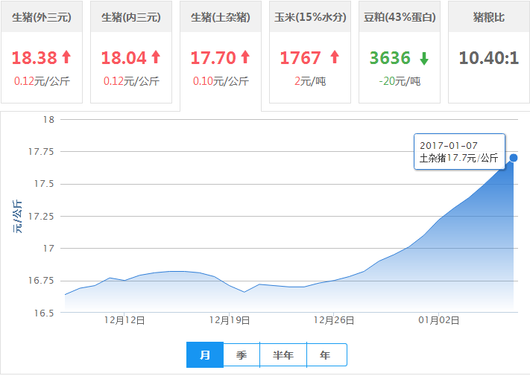The width and height of the screenshot is (530, 376).
Task: Select the 玉米(15%水分) price tab
Action: 310,52
